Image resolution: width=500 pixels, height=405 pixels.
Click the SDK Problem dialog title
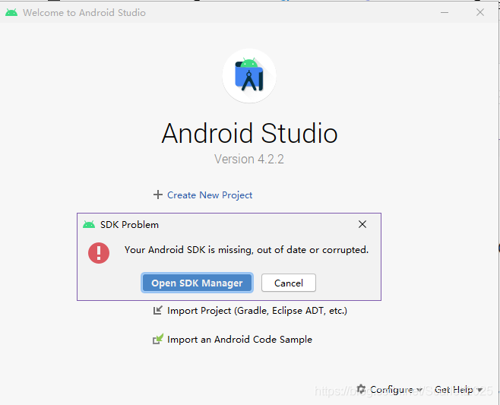pyautogui.click(x=129, y=224)
